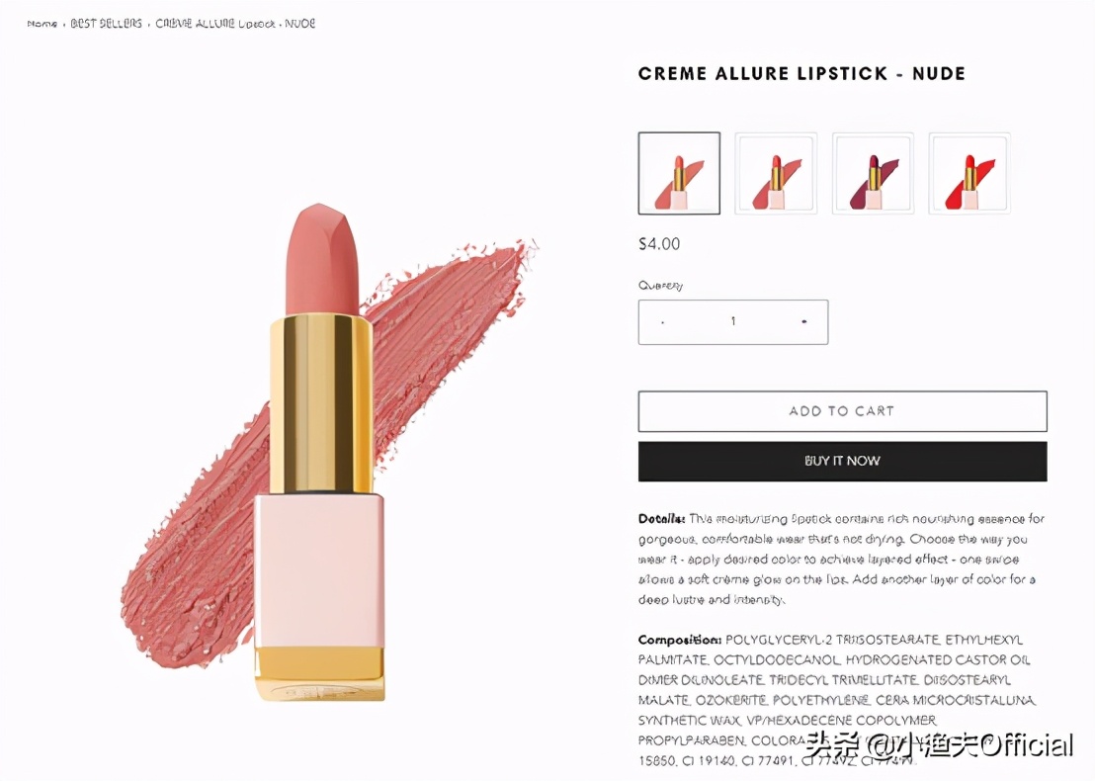Click the Creme Allure Lipstick Nude title
Screen dimensions: 1095x781
pyautogui.click(x=801, y=73)
